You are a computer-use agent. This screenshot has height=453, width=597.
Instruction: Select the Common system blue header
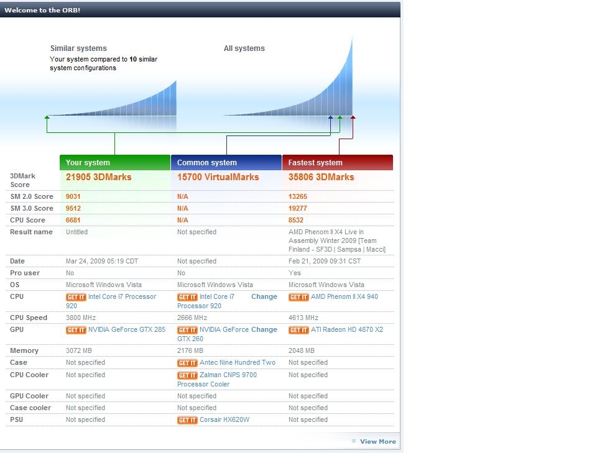226,162
